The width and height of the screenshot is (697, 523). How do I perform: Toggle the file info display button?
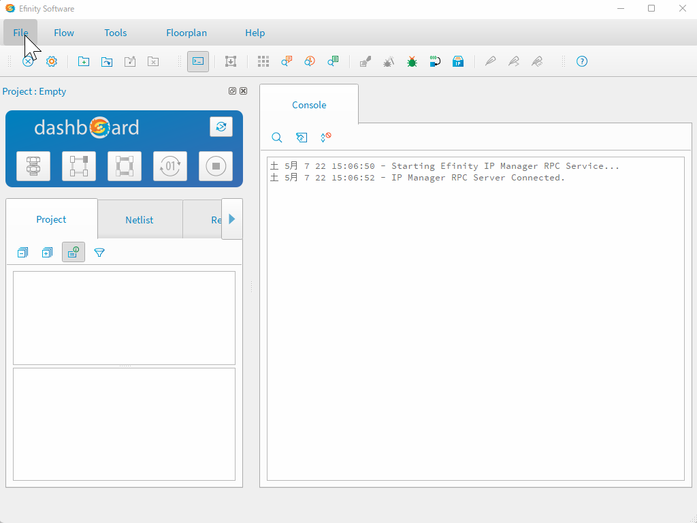tap(74, 253)
